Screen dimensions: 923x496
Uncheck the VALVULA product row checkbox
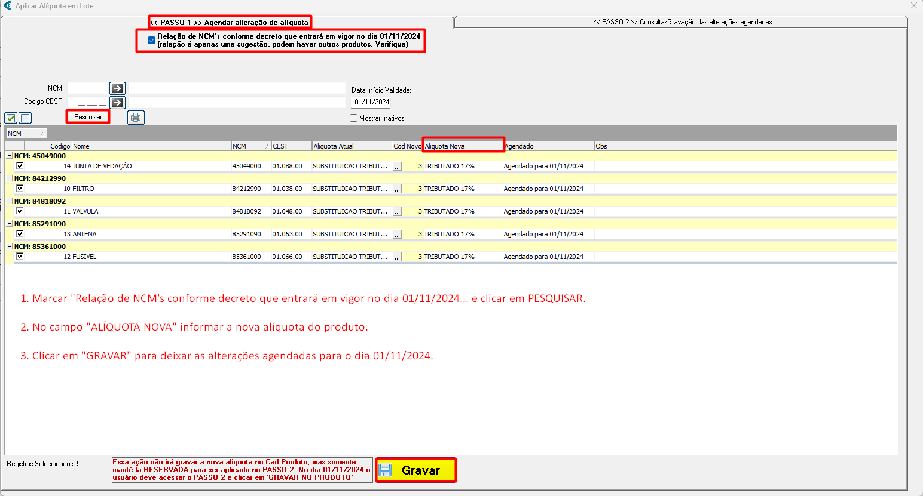point(20,211)
